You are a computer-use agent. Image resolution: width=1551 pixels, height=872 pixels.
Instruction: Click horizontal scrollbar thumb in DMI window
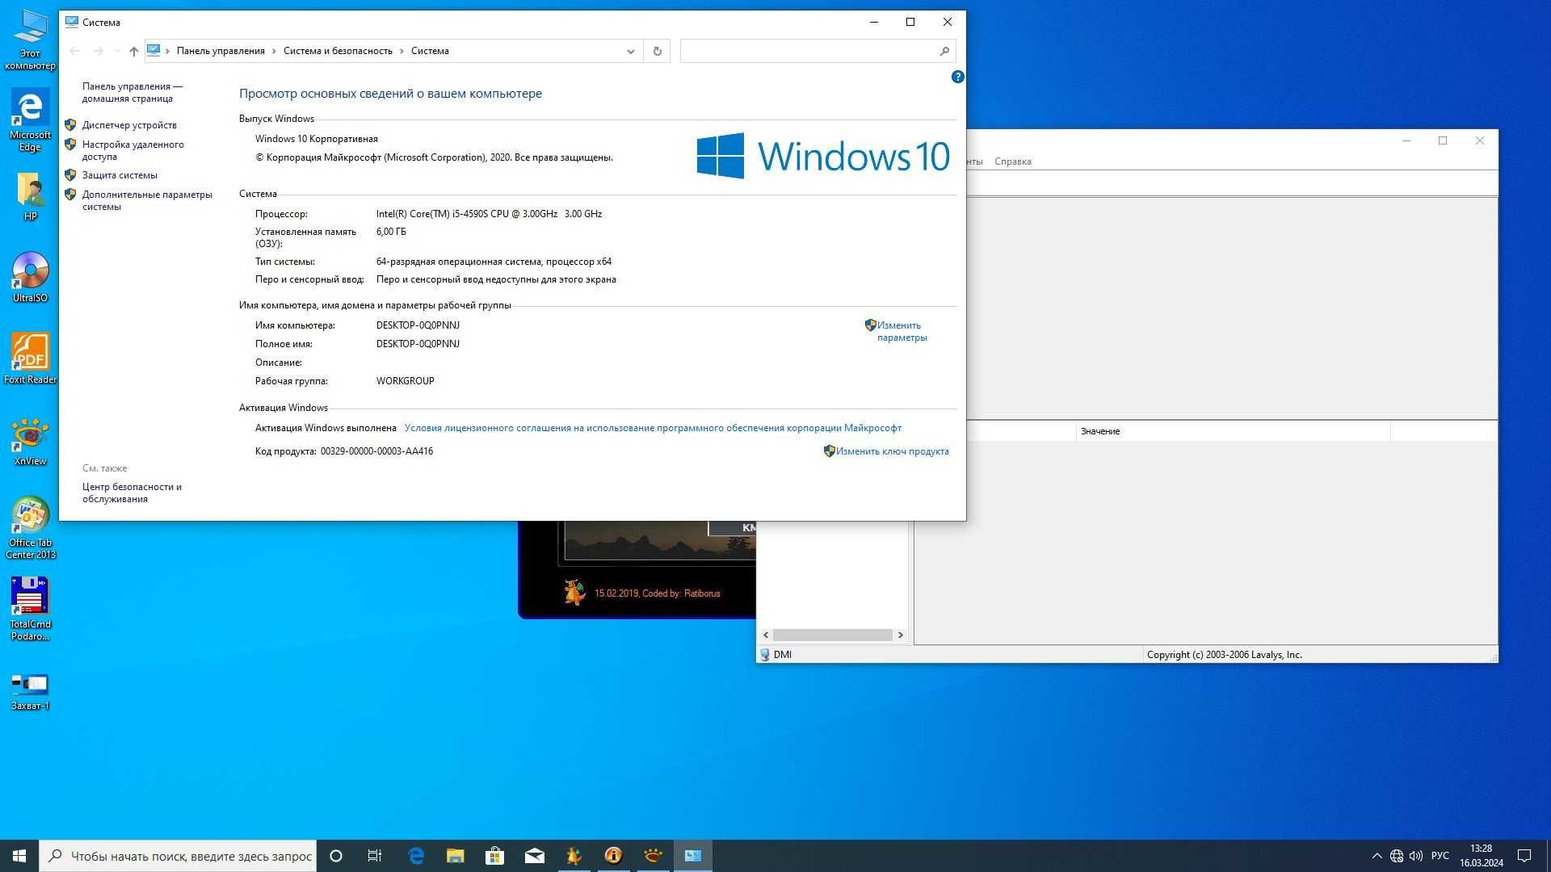[x=832, y=635]
